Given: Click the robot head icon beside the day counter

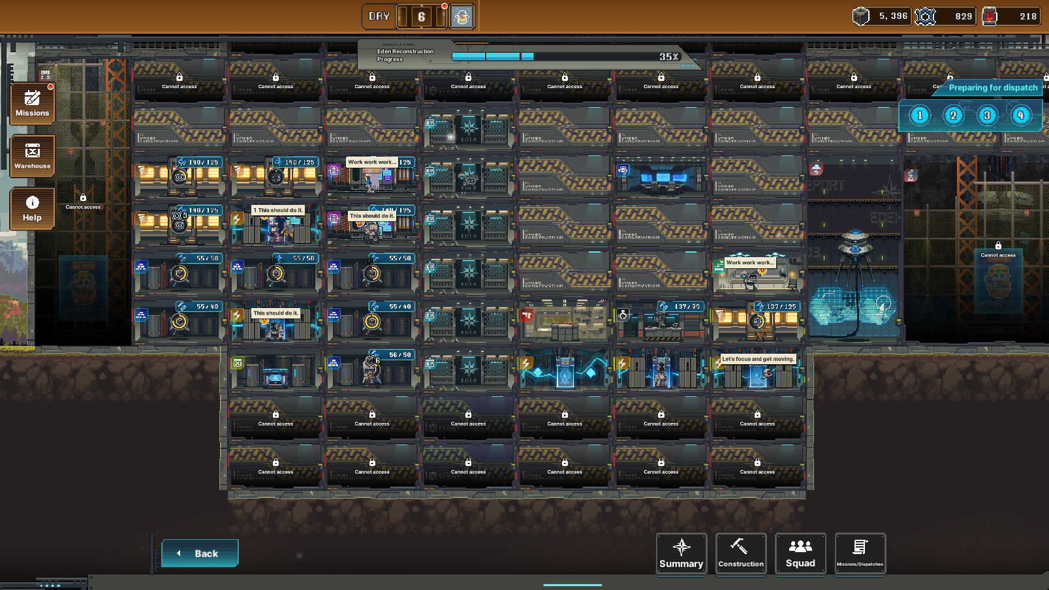Looking at the screenshot, I should (462, 17).
